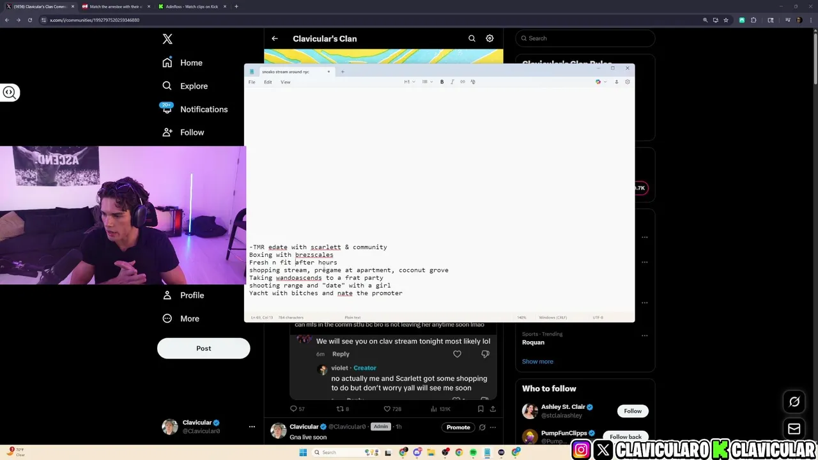Click Notepad account profile icon
Screen dimensions: 818x460
pyautogui.click(x=616, y=82)
